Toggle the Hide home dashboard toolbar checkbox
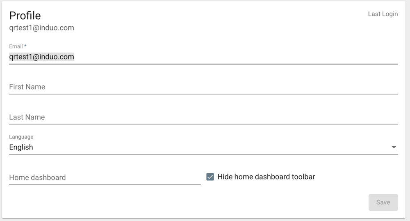The height and width of the screenshot is (221, 410). click(210, 177)
